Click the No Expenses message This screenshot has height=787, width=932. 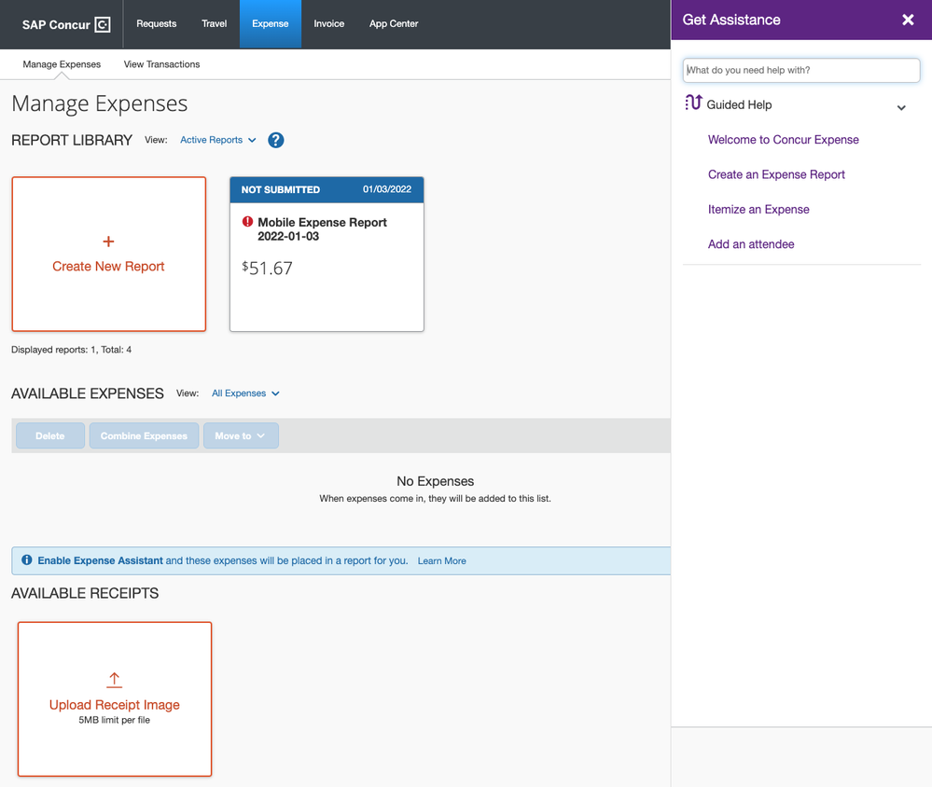tap(435, 481)
